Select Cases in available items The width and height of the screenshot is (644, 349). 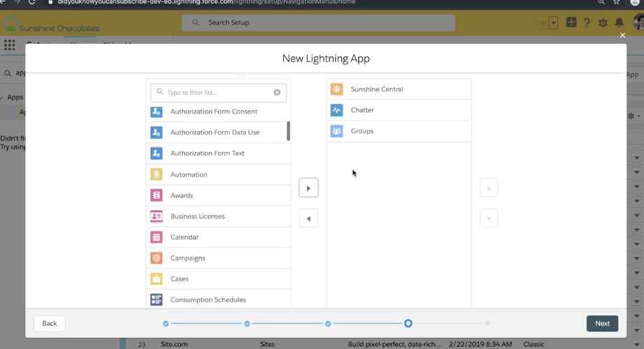(x=218, y=279)
